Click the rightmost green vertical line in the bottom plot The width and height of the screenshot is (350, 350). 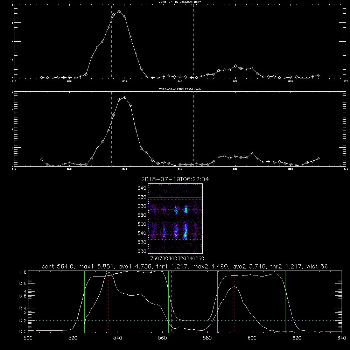point(286,301)
